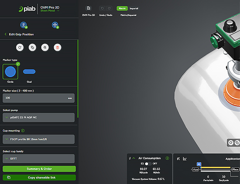Screen dimensions: 240x184
Task: Open the Select pump dropdown
Action: [38, 117]
